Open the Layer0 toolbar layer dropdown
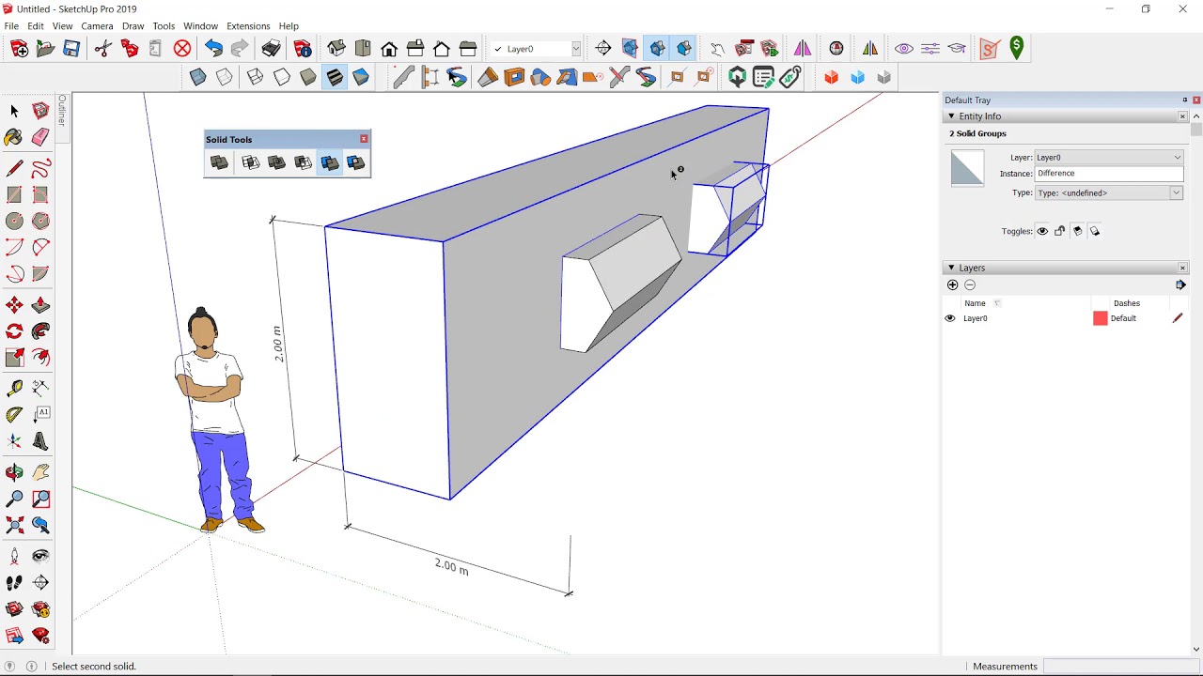1203x676 pixels. pos(576,49)
